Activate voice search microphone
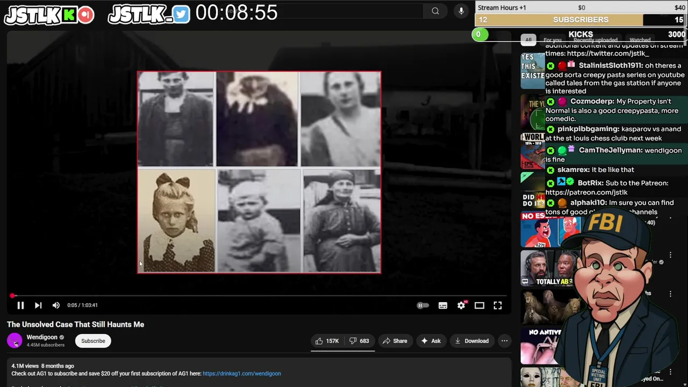Image resolution: width=688 pixels, height=387 pixels. (461, 11)
